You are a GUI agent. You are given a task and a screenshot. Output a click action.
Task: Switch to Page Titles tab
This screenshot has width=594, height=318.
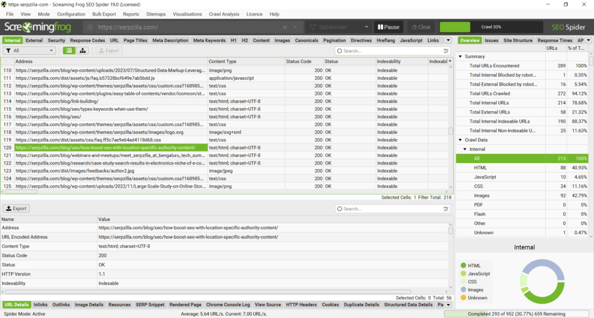[135, 41]
